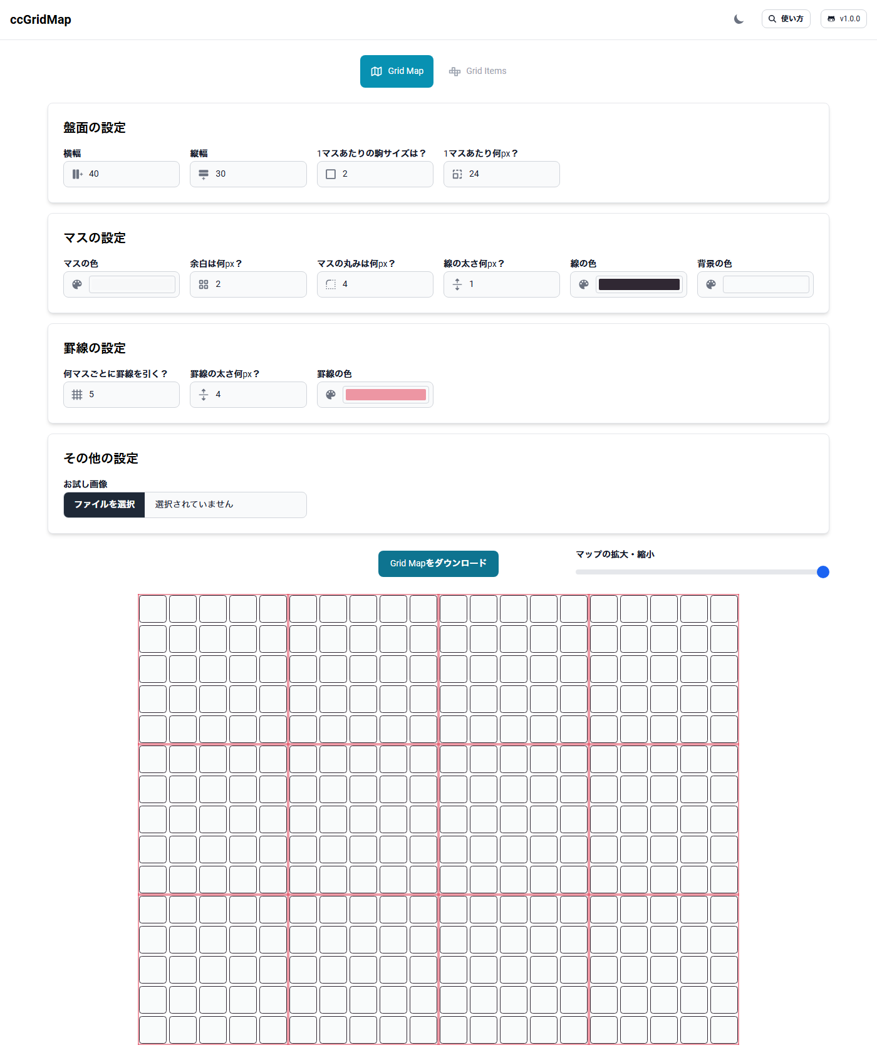This screenshot has height=1060, width=877.
Task: Click the マスの丸みは何px input field
Action: click(383, 284)
